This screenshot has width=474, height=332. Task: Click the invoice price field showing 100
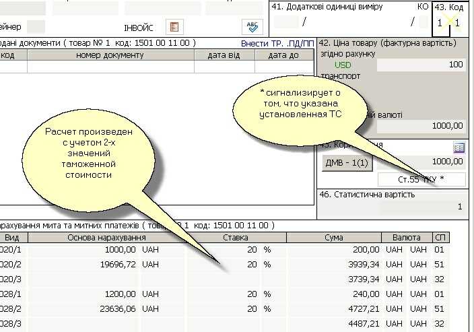[421, 65]
